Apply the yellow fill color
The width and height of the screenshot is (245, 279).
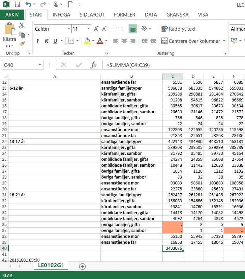pos(87,41)
